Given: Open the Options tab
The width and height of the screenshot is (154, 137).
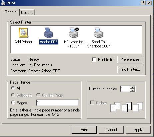Looking at the screenshot, I should point(27,13).
